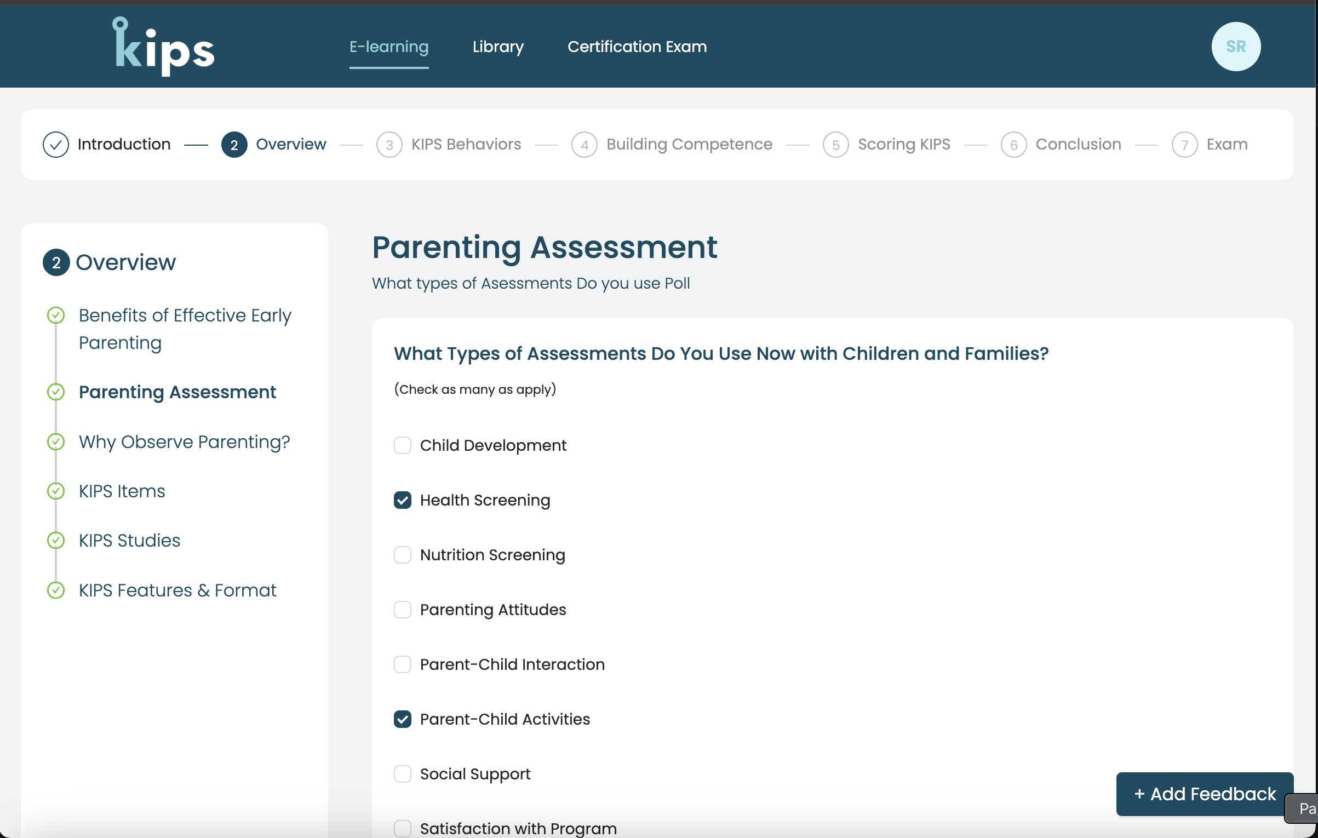Open the Parenting Assessment lesson link
The image size is (1318, 838).
(177, 392)
